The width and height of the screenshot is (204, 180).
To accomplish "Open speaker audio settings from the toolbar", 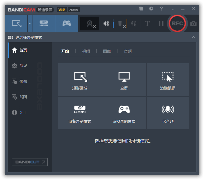I will 106,23.
